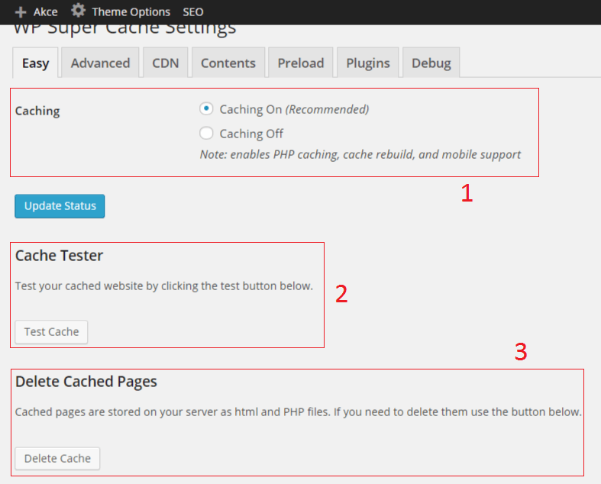601x484 pixels.
Task: Switch to the Advanced tab
Action: [100, 63]
